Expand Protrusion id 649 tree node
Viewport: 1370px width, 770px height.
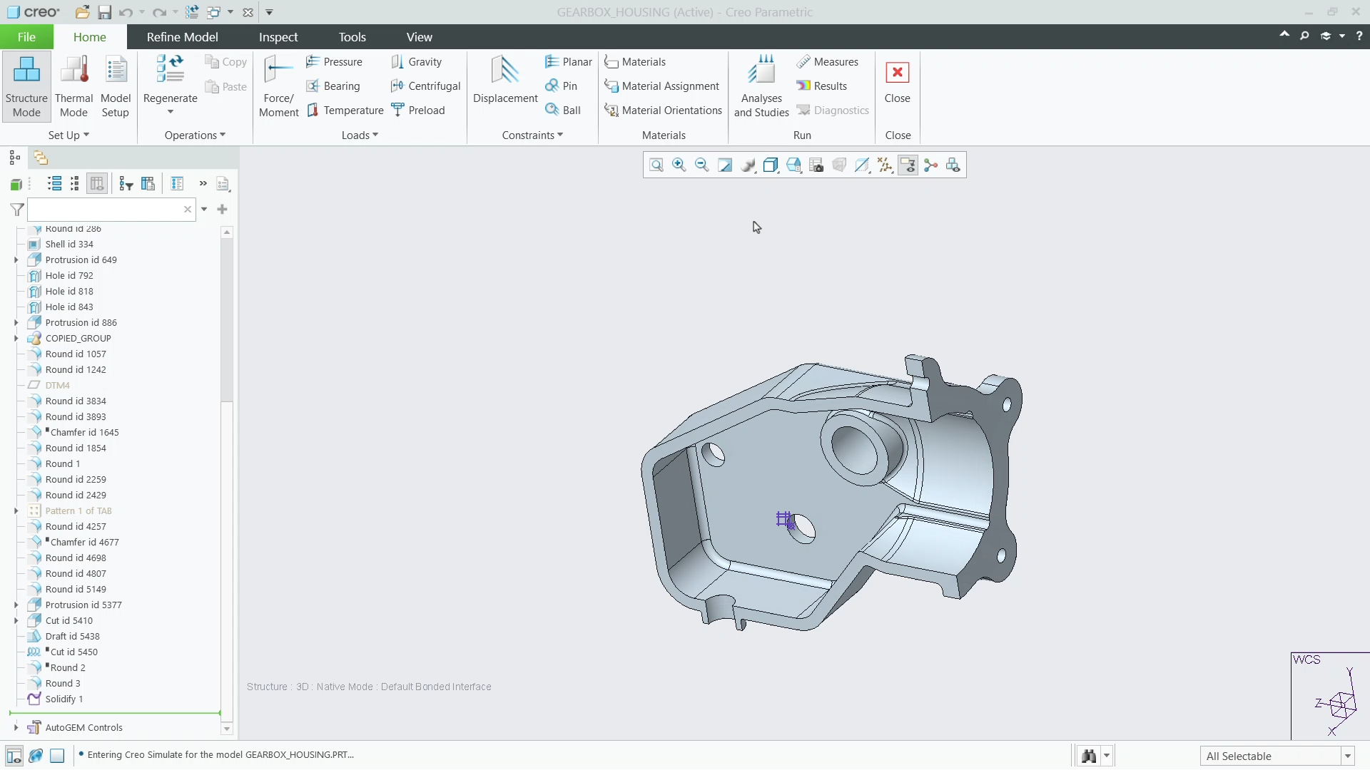click(x=16, y=260)
